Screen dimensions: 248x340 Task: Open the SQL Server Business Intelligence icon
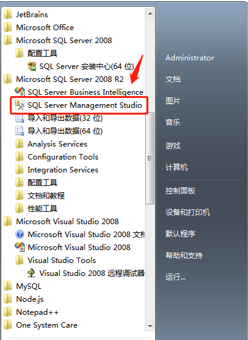(20, 92)
